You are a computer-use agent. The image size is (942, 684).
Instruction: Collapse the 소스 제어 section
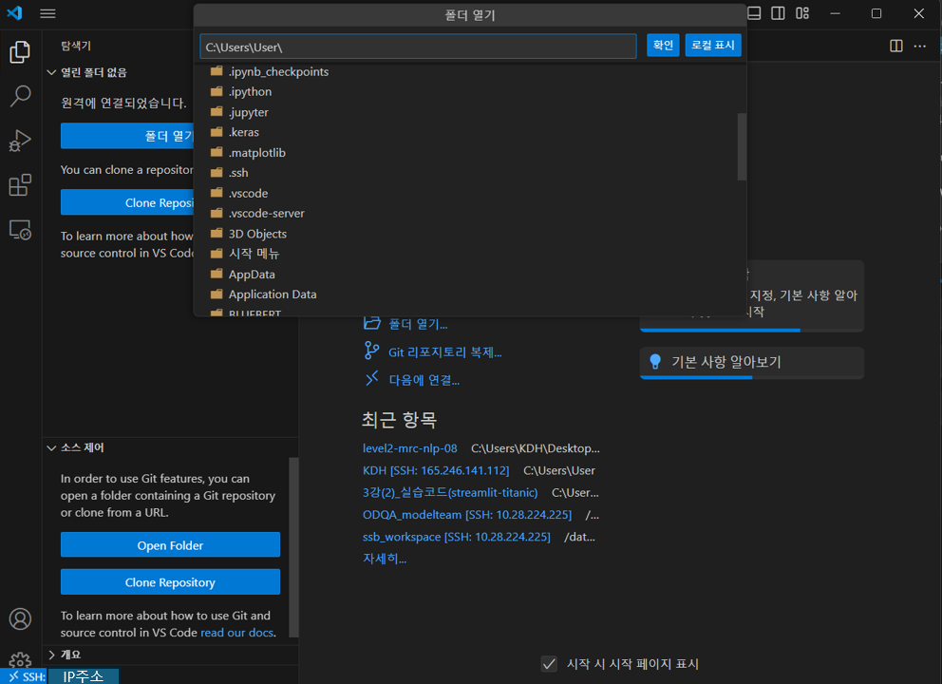pos(51,447)
